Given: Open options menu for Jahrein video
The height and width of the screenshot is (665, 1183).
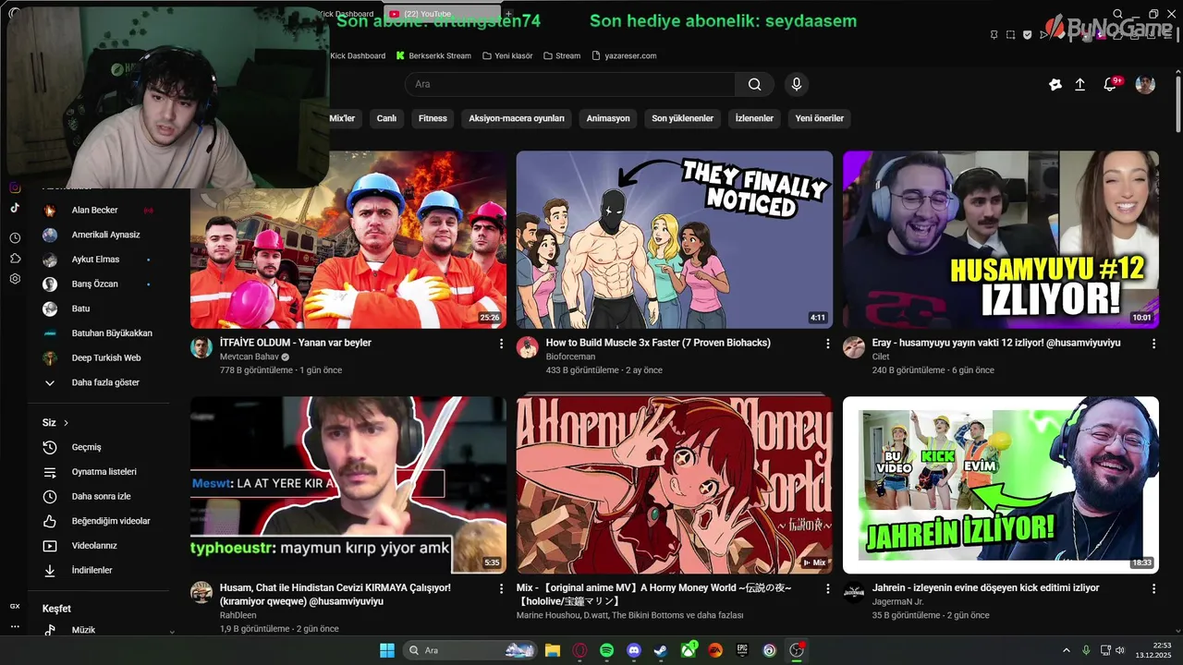Looking at the screenshot, I should [x=1153, y=588].
